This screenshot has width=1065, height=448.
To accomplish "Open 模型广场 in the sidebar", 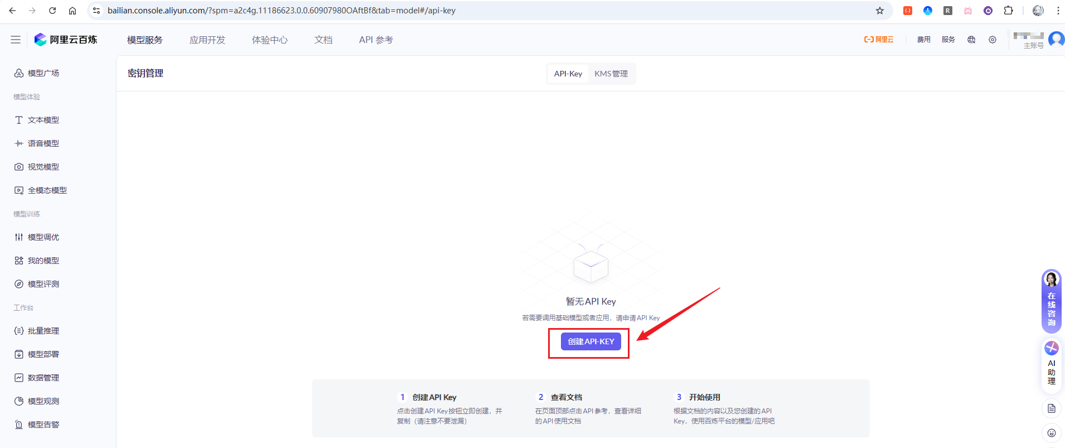I will coord(43,73).
